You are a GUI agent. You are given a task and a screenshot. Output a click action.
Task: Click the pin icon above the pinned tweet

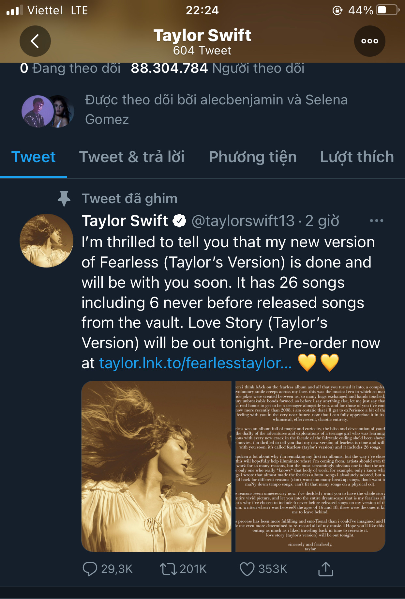64,198
